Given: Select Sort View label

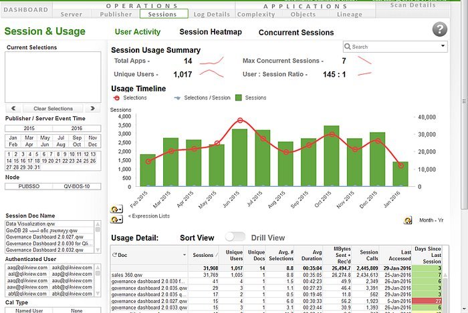Looking at the screenshot, I should coord(197,238).
